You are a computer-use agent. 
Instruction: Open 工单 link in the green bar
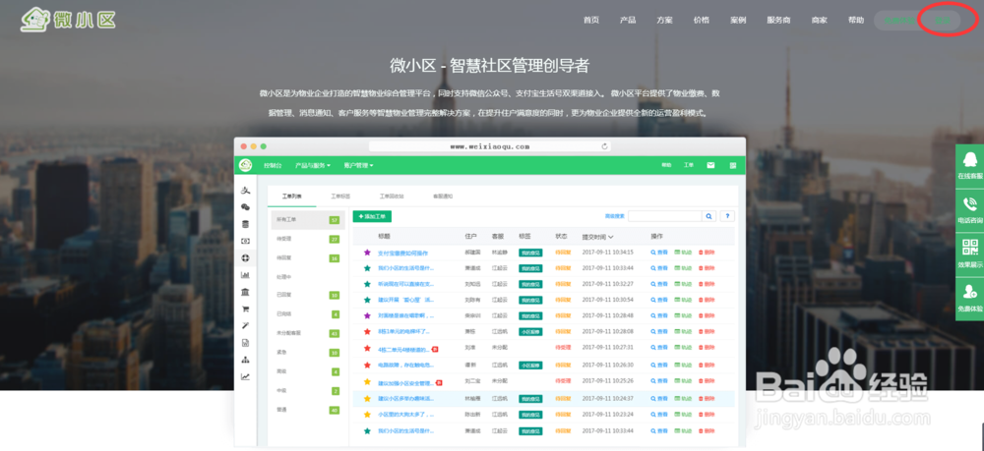(689, 165)
